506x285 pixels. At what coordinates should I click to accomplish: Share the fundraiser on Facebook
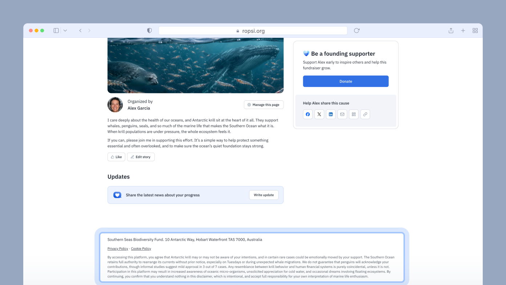click(x=308, y=114)
